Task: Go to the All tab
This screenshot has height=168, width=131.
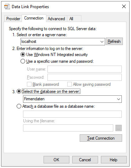Action: [71, 19]
